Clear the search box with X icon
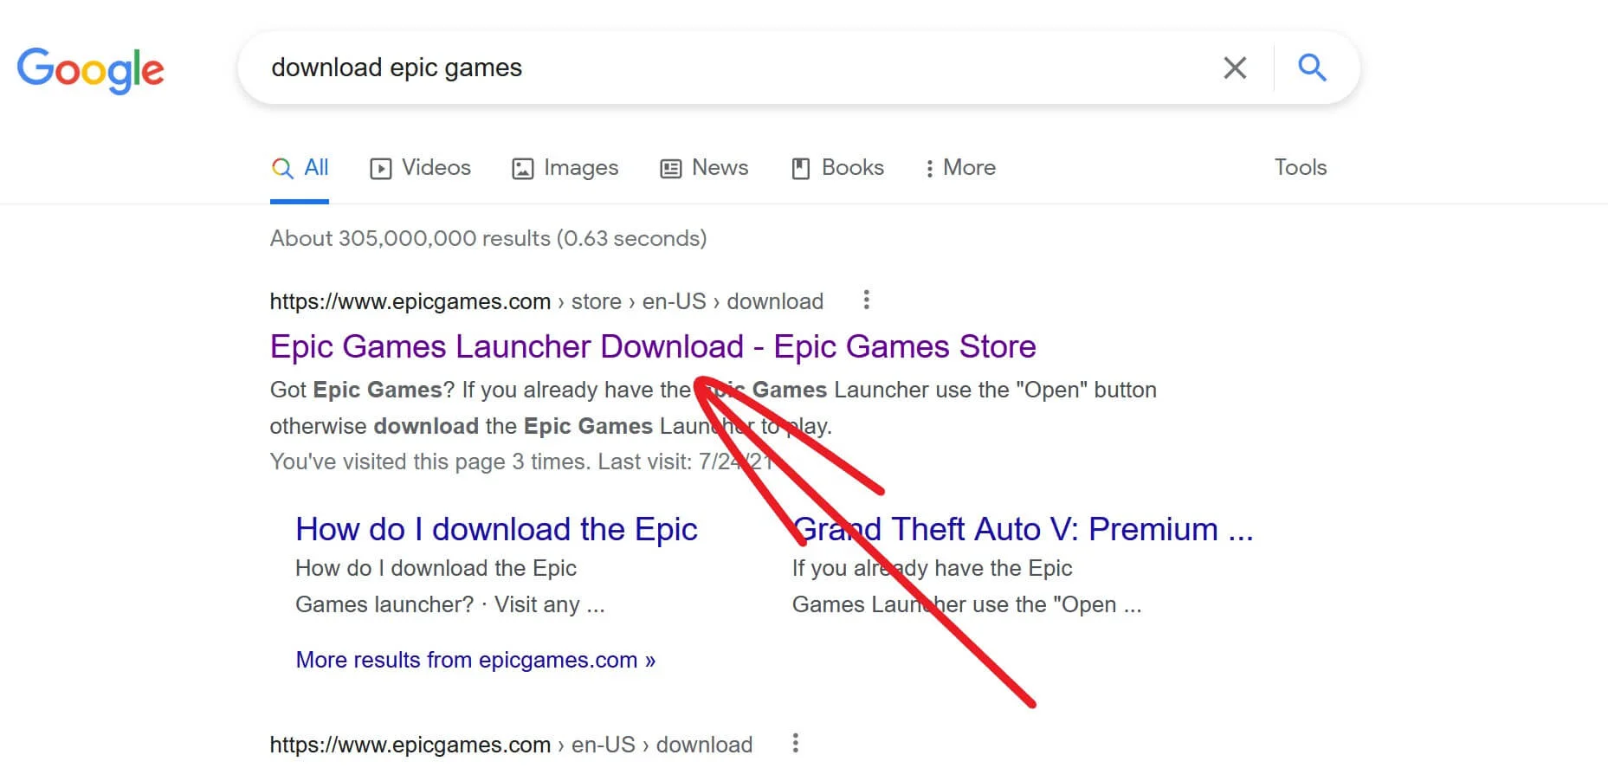The height and width of the screenshot is (768, 1608). point(1235,68)
